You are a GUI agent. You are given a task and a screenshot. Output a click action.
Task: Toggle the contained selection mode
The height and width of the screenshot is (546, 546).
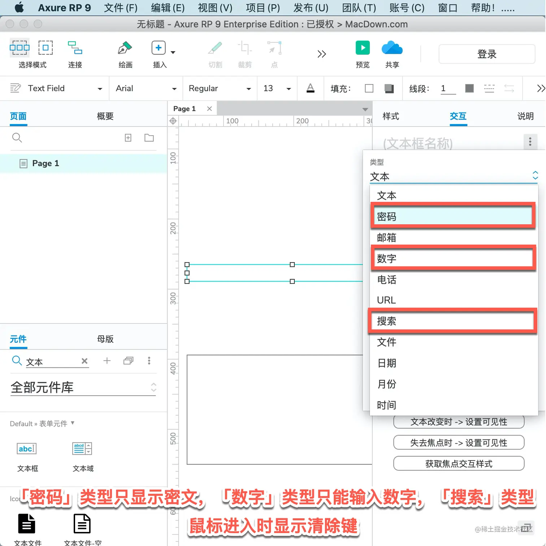click(45, 48)
